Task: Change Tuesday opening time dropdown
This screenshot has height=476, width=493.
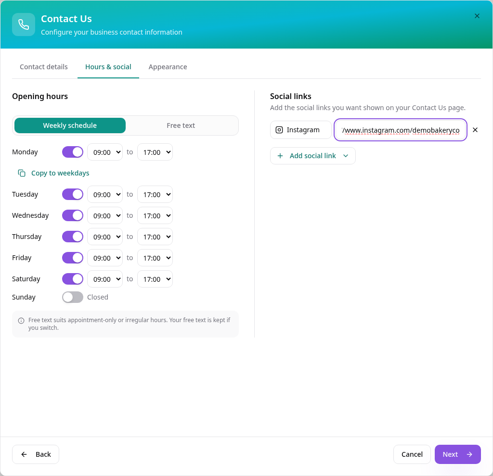Action: [105, 194]
